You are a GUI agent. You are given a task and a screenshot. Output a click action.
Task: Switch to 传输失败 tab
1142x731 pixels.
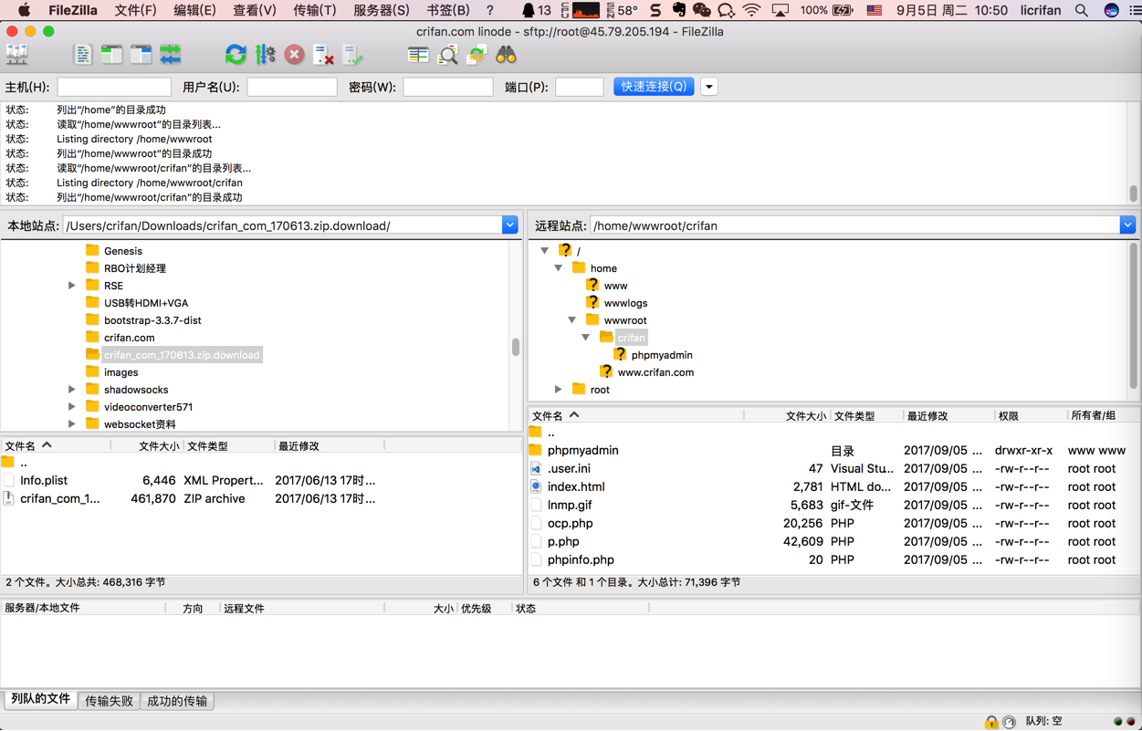pos(109,701)
